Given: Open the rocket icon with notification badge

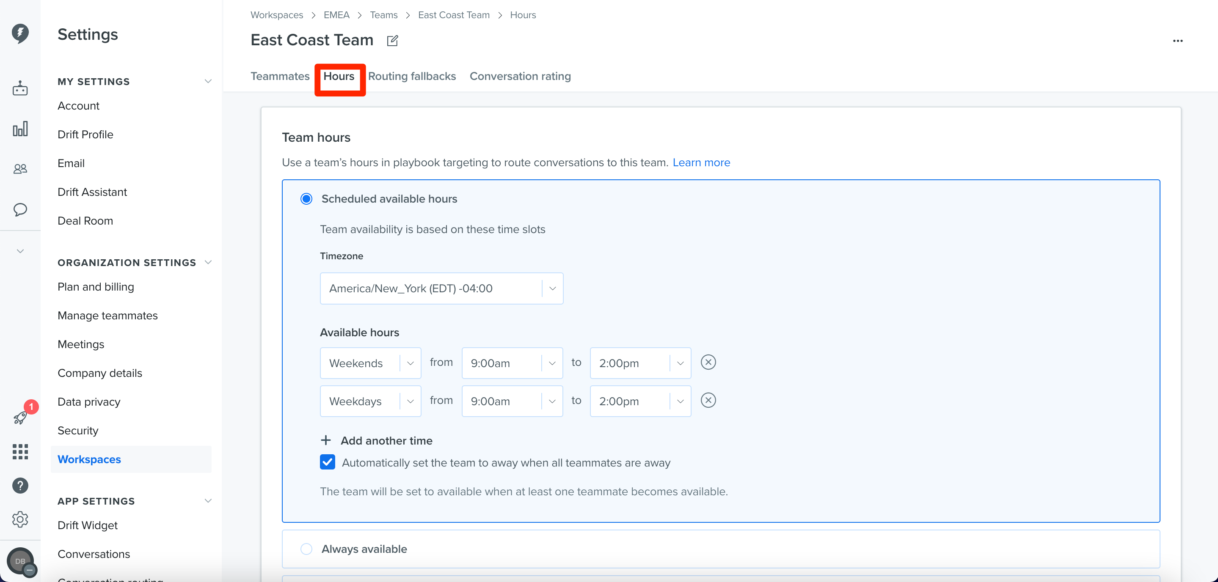Looking at the screenshot, I should (20, 417).
